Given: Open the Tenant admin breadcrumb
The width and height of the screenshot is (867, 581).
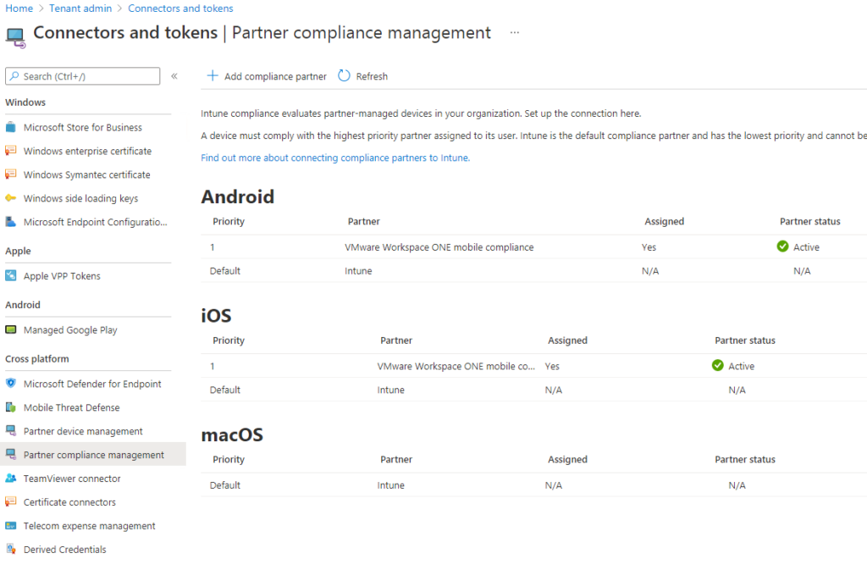Looking at the screenshot, I should pos(80,8).
